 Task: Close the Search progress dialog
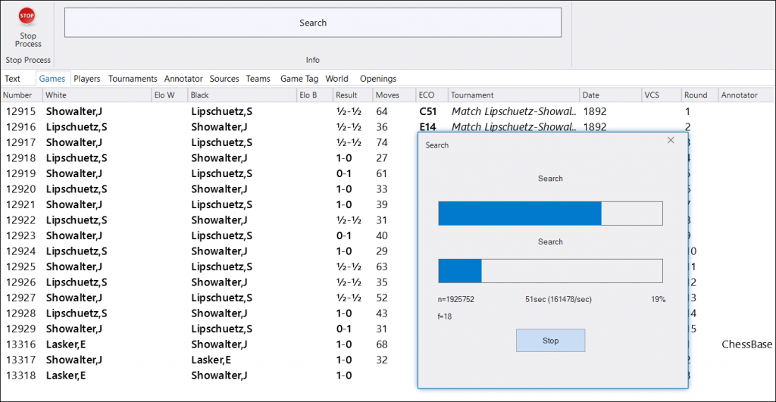tap(671, 140)
